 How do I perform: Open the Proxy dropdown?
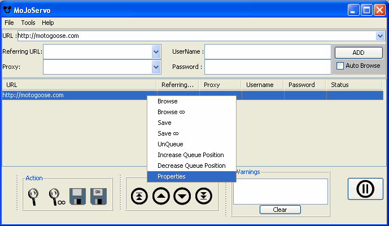156,67
